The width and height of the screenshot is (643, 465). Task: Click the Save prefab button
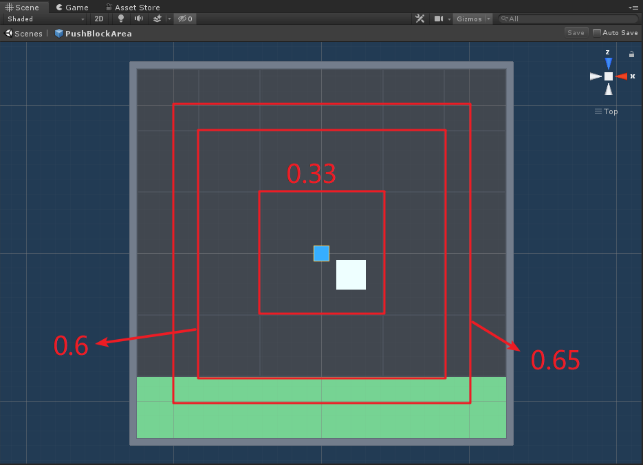(576, 33)
